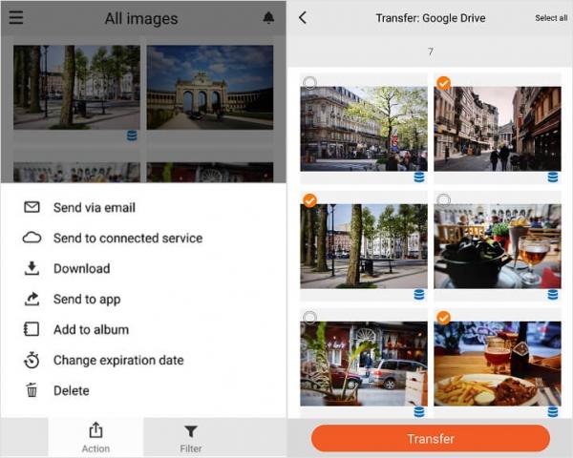Open the narrow street pedestrians thumbnail
573x458 pixels.
[x=498, y=129]
